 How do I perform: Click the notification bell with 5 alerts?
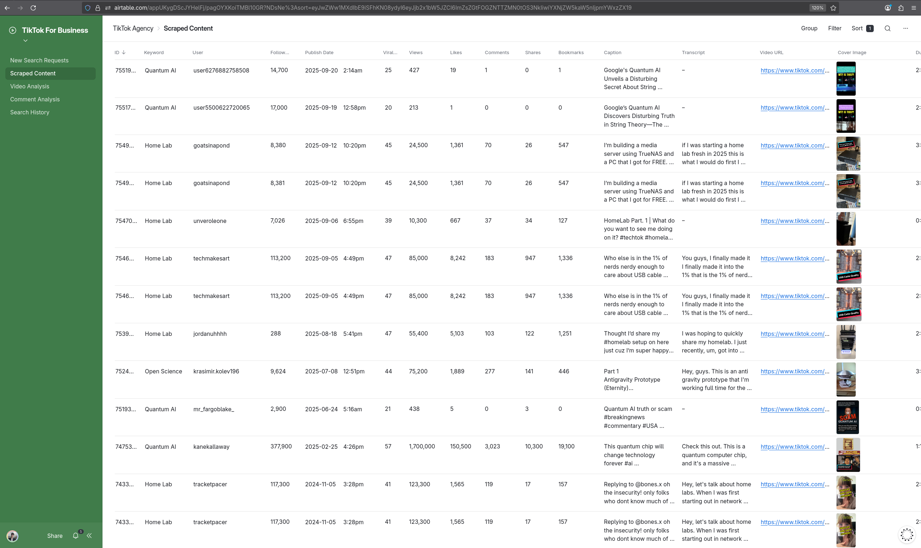pos(75,535)
